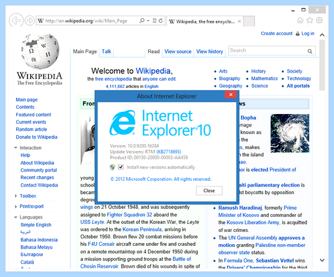The height and width of the screenshot is (277, 334).
Task: Choose Bahasa Indonesia language link
Action: tap(39, 240)
